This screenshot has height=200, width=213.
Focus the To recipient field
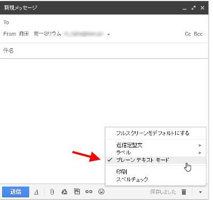[x=104, y=22]
